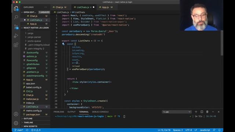Open the Search view in the activity bar

pyautogui.click(x=16, y=17)
